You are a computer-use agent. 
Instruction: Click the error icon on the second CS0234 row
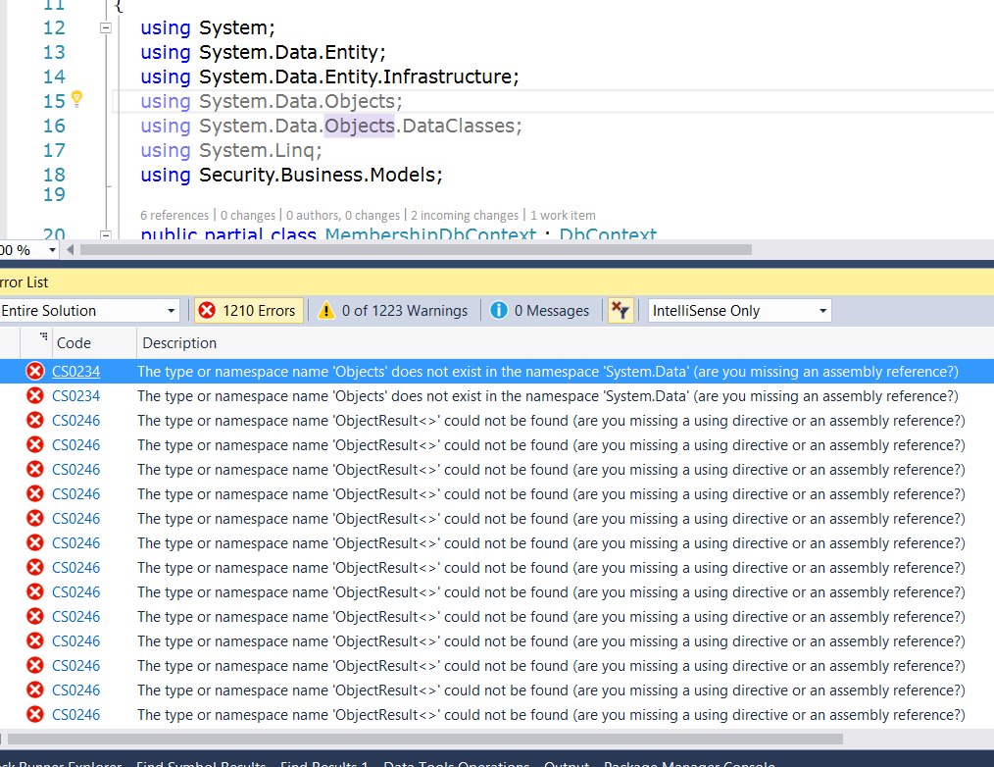pos(35,395)
